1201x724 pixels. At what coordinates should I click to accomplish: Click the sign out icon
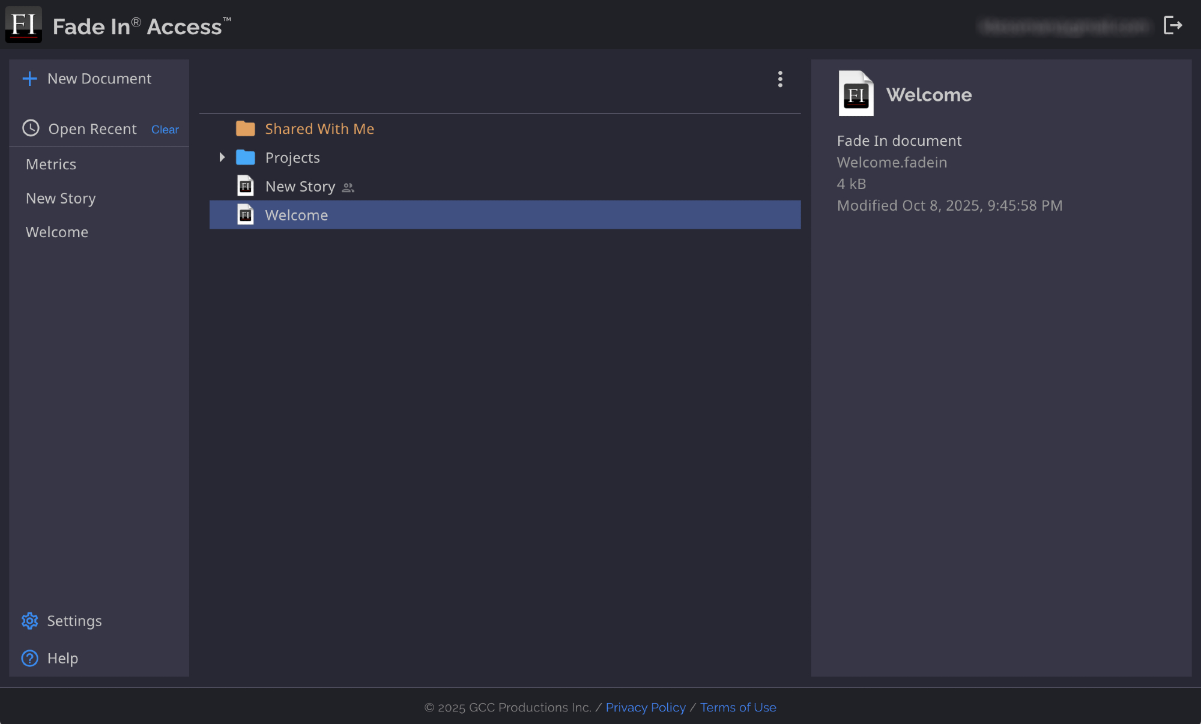coord(1172,25)
